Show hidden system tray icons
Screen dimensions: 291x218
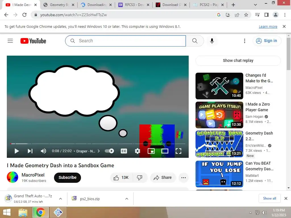click(250, 213)
